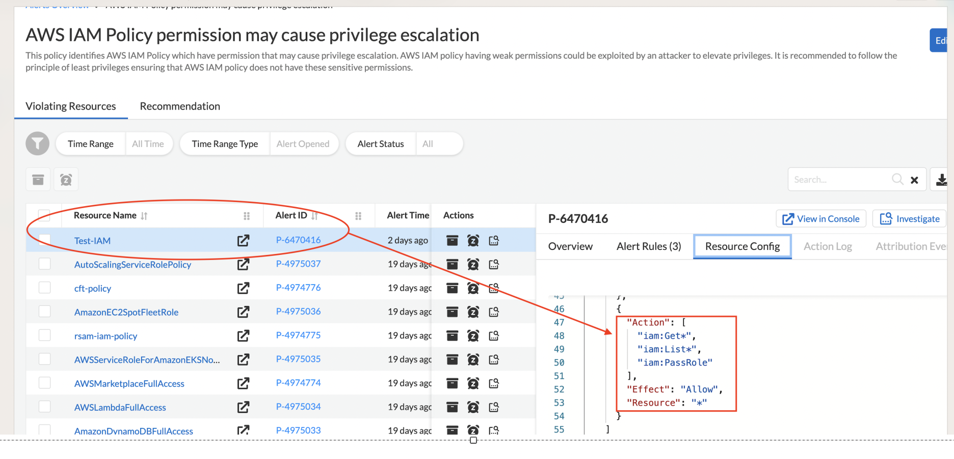Select the AWSLambdaFullAccess row checkbox
Image resolution: width=954 pixels, height=459 pixels.
pos(44,407)
